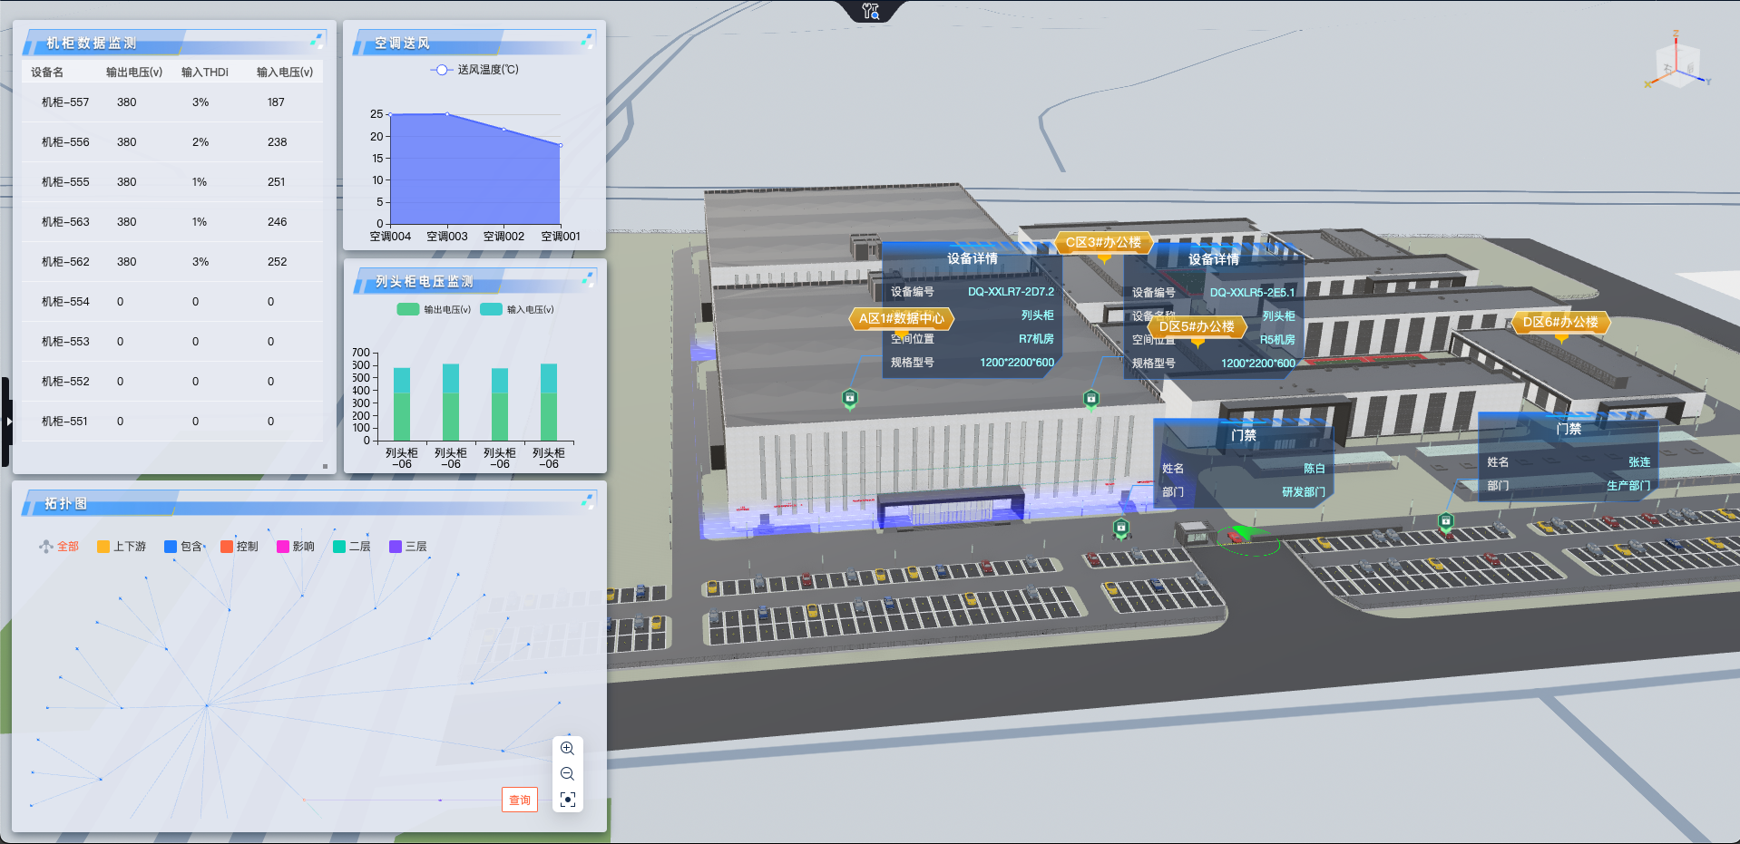
Task: Click the 查询 button
Action: (520, 800)
